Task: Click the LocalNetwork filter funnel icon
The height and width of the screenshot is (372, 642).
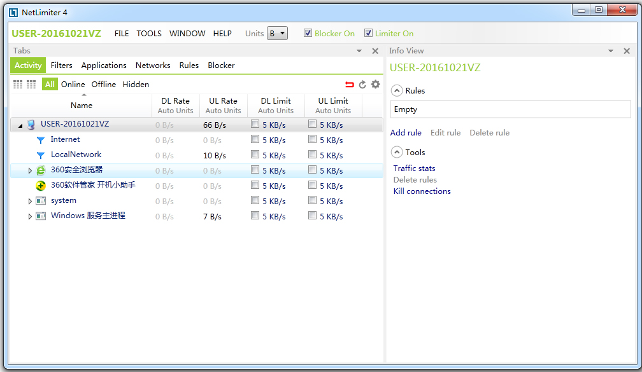Action: pyautogui.click(x=41, y=155)
